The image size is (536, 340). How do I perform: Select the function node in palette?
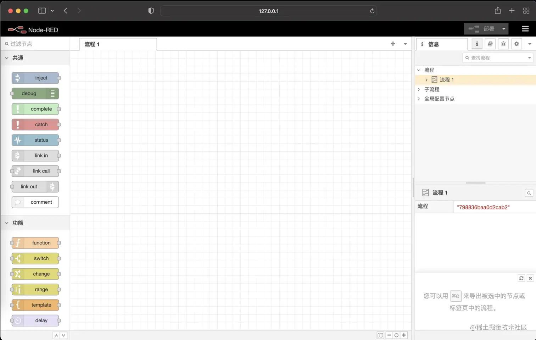(35, 243)
